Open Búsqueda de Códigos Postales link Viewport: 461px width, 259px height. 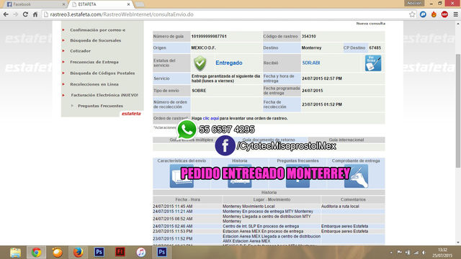(102, 73)
